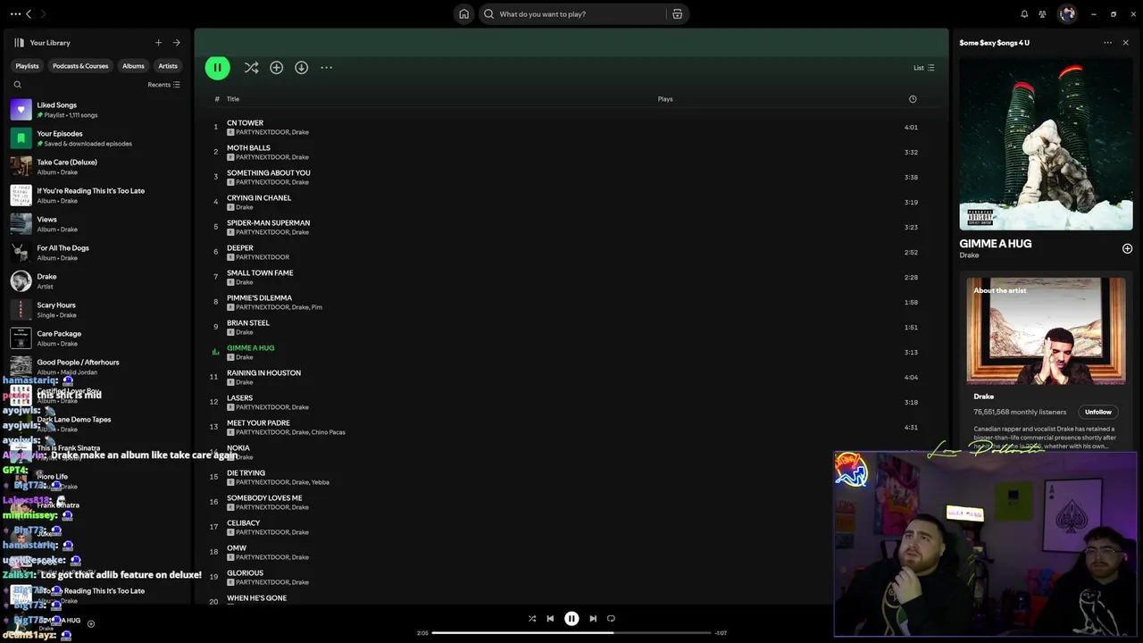The width and height of the screenshot is (1143, 643).
Task: Pause using the bottom player button
Action: (571, 618)
